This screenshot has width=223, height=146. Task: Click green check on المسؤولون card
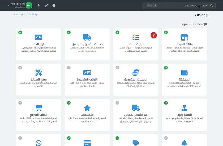166,103
